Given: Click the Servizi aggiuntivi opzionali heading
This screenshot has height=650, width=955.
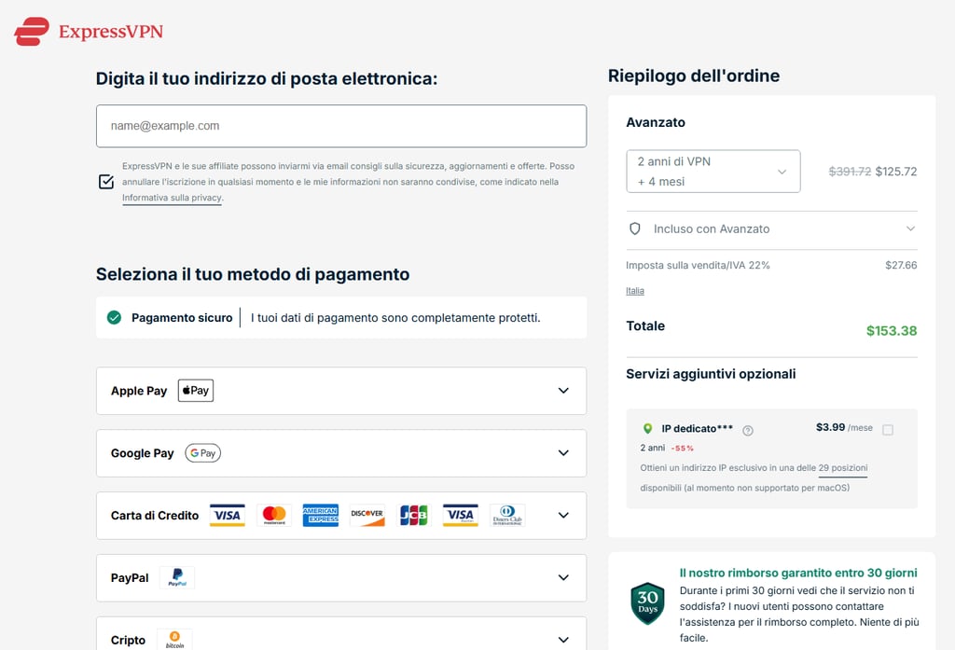Looking at the screenshot, I should (711, 374).
